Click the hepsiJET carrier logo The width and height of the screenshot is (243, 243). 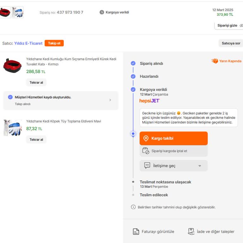[x=149, y=101]
